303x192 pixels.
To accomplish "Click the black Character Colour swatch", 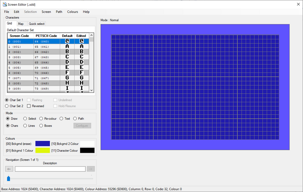I will click(87, 150).
